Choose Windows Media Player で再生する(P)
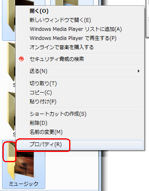 pyautogui.click(x=73, y=38)
